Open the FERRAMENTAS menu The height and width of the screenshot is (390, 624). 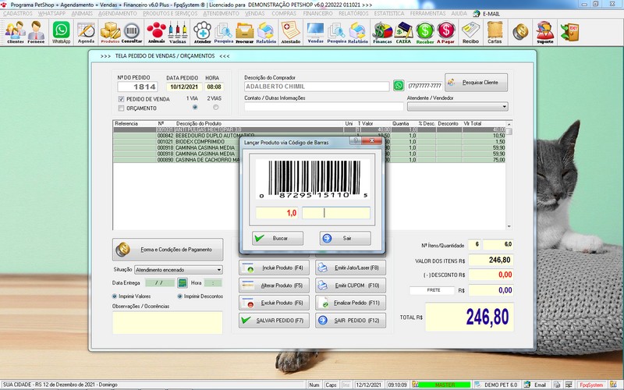pos(427,13)
